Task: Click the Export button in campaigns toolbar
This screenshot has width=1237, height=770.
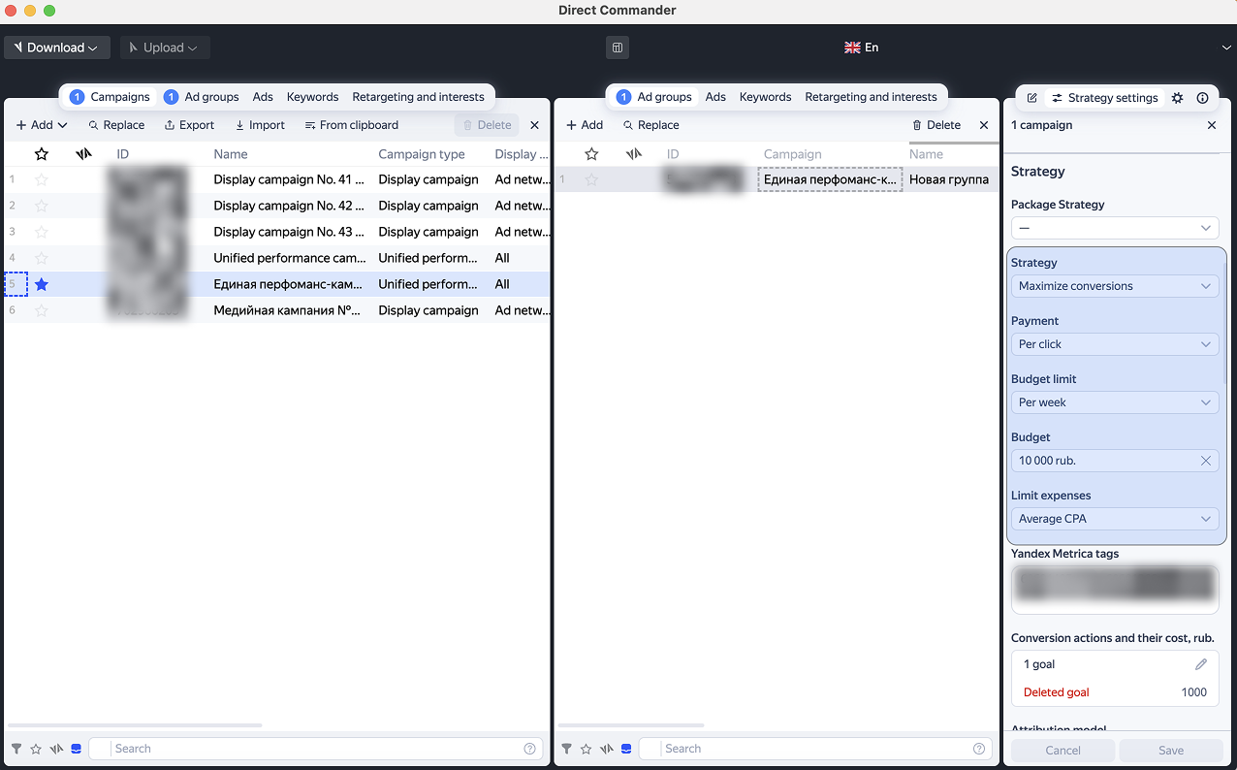Action: pyautogui.click(x=189, y=125)
